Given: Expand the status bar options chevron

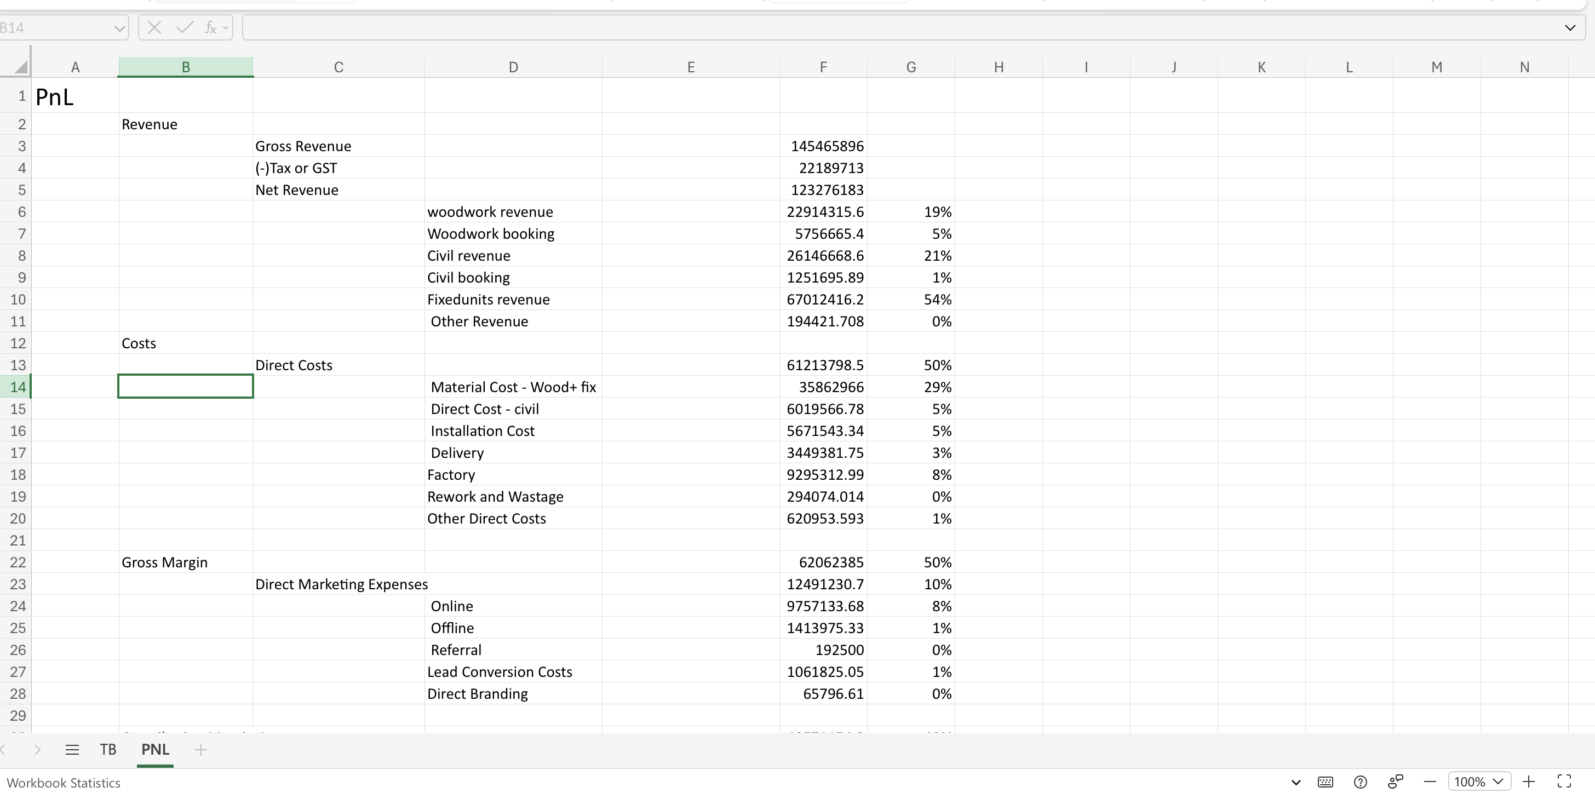Looking at the screenshot, I should tap(1295, 783).
